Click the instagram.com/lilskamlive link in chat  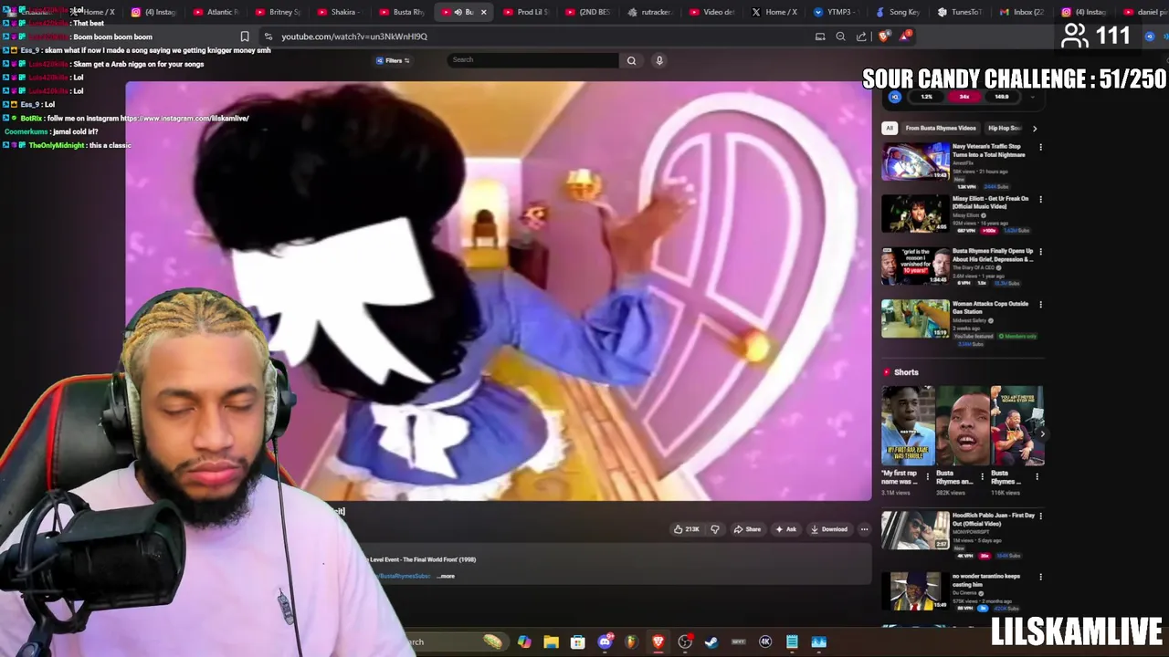pos(184,119)
